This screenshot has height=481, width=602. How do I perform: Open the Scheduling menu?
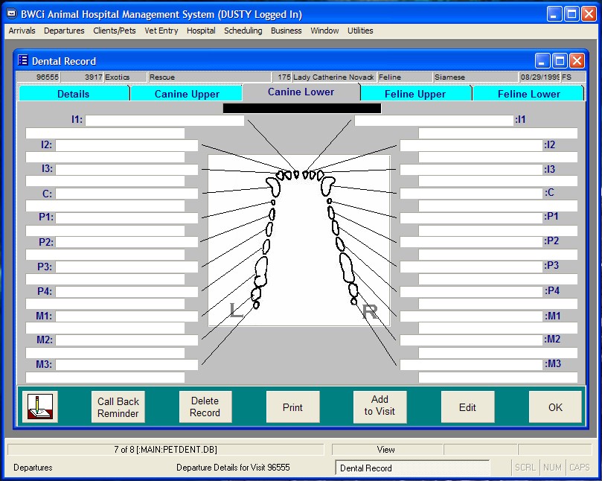click(243, 31)
